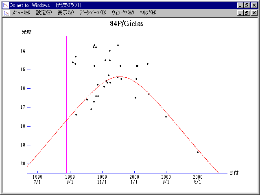This screenshot has height=195, width=260.
Task: Click magnitude 18 on the y-axis
Action: click(x=23, y=126)
